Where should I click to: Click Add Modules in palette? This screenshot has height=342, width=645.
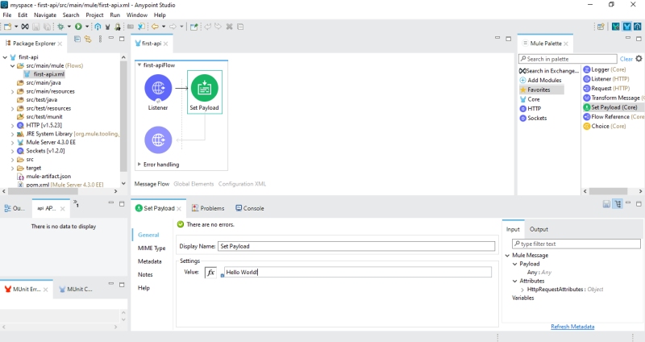tap(540, 80)
